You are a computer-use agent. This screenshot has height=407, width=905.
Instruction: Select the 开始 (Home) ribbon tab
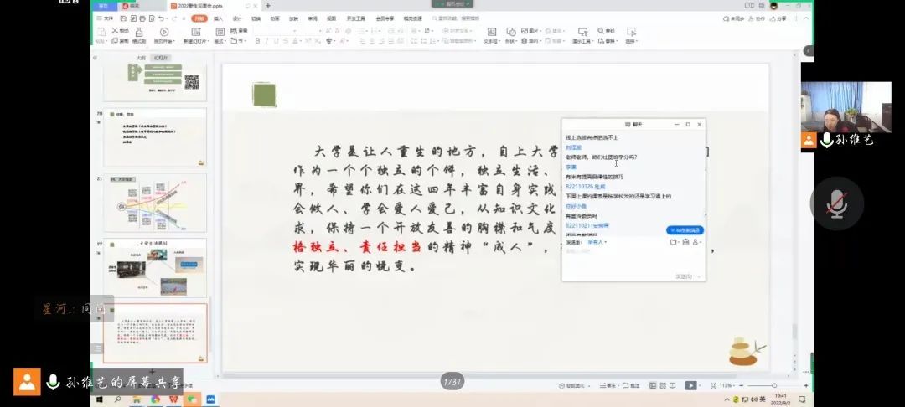coord(198,18)
